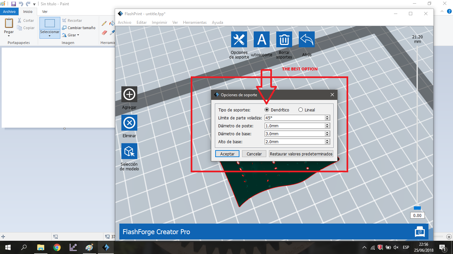453x254 pixels.
Task: Open FlashPrint Ayuda menu
Action: (218, 22)
